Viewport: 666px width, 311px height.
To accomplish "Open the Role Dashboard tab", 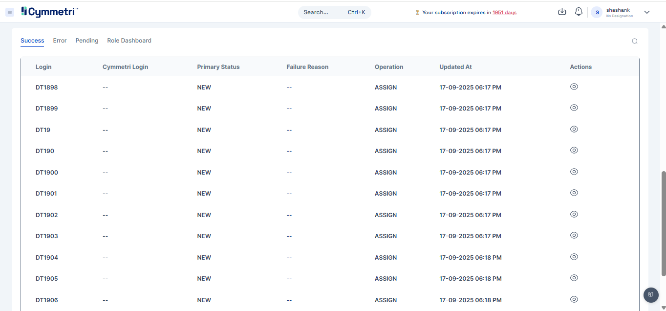I will pos(129,41).
